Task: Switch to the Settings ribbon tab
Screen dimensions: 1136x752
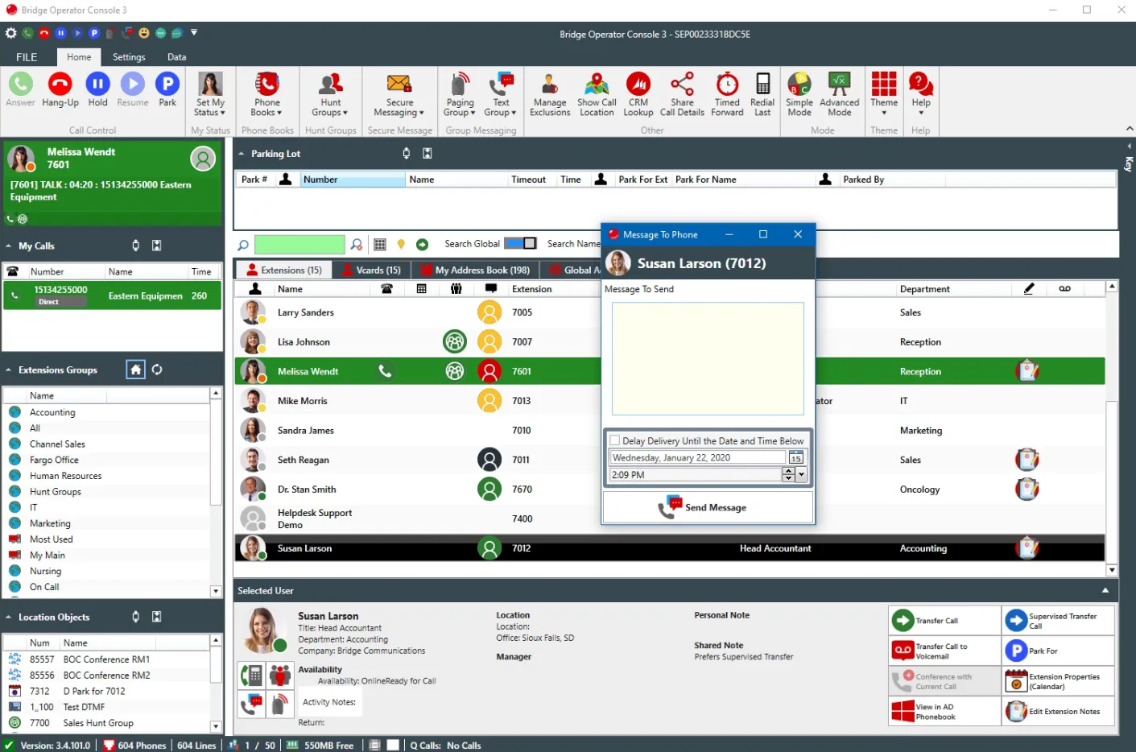Action: tap(129, 57)
